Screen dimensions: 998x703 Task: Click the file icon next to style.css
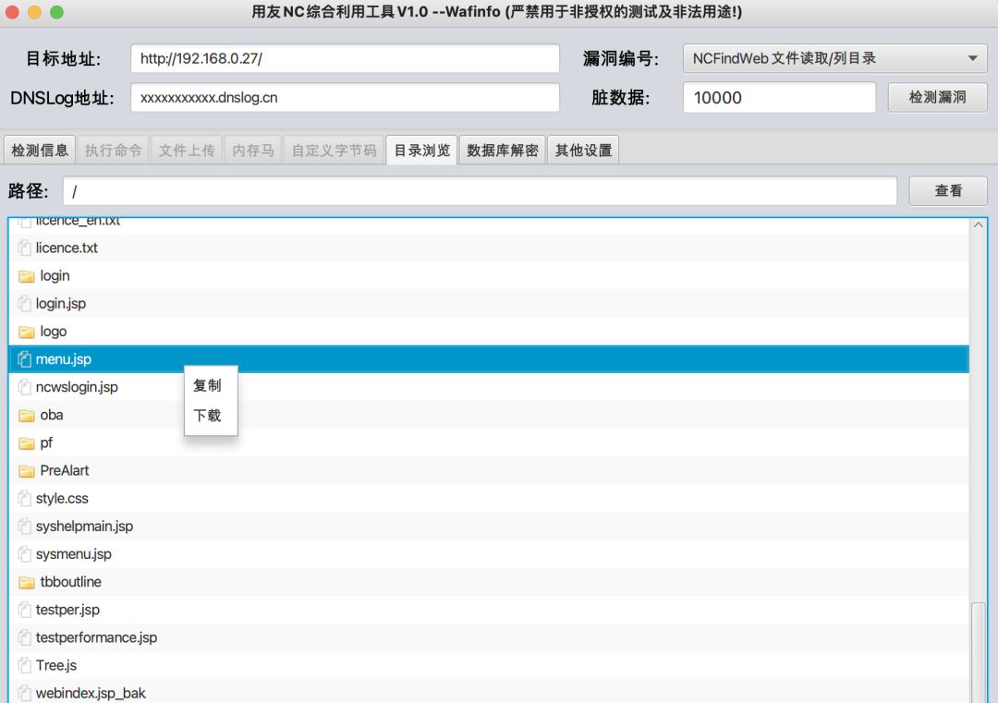point(25,498)
